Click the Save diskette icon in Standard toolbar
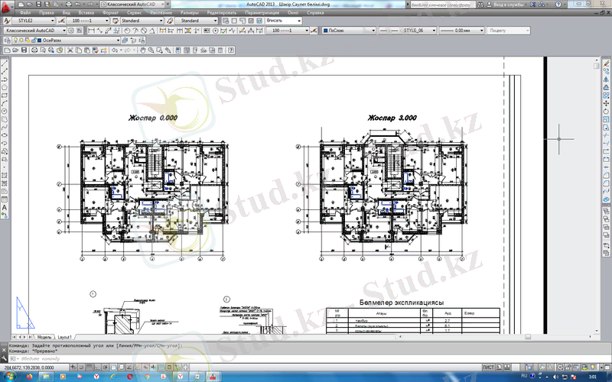Viewport: 612px width, 382px height. [x=24, y=50]
